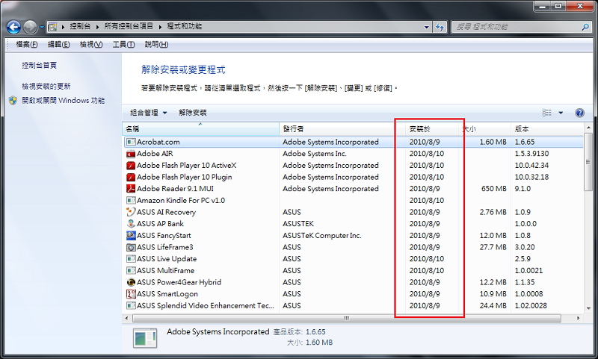Click the search magnifier icon
598x359 pixels.
585,27
